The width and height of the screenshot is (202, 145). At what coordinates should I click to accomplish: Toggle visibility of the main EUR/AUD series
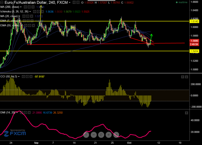(x=74, y=2)
